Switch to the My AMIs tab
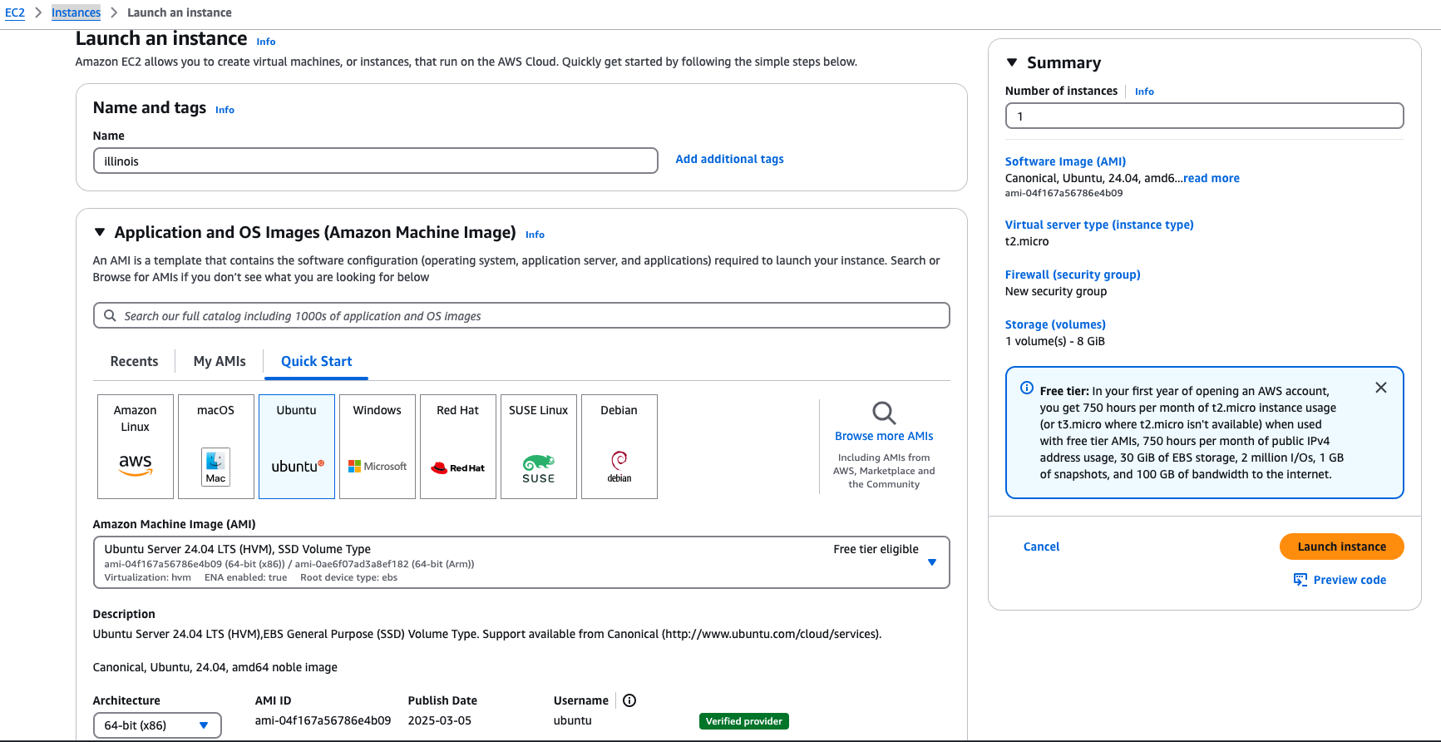 pyautogui.click(x=220, y=361)
